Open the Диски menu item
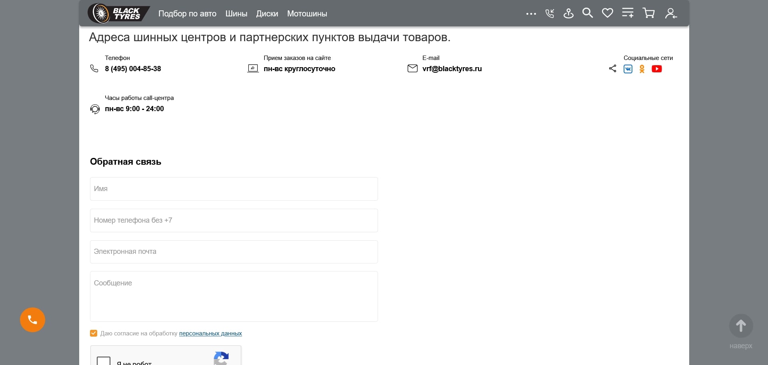The width and height of the screenshot is (768, 365). click(x=267, y=14)
